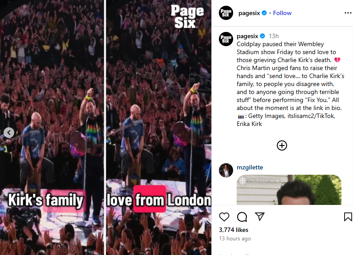Image resolution: width=353 pixels, height=255 pixels.
Task: Share the post with the paper plane icon
Action: point(260,216)
